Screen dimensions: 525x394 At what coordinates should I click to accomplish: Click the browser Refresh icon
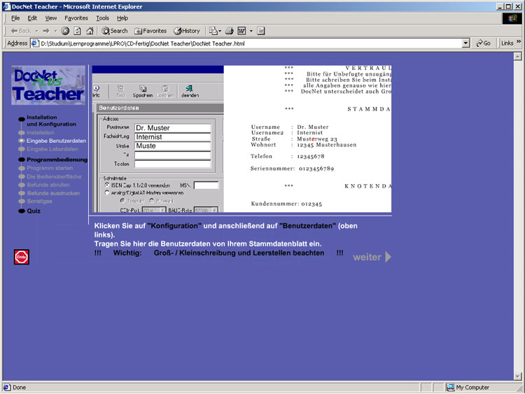tap(77, 31)
